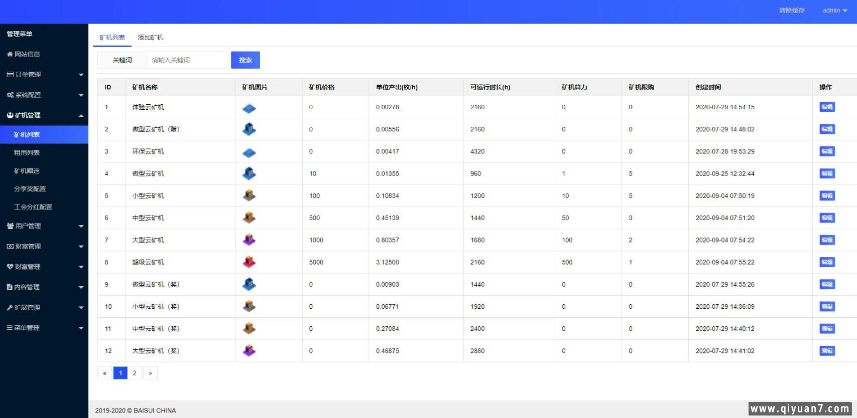Viewport: 857px width, 418px height.
Task: Go to page 2 of the list
Action: click(x=135, y=373)
